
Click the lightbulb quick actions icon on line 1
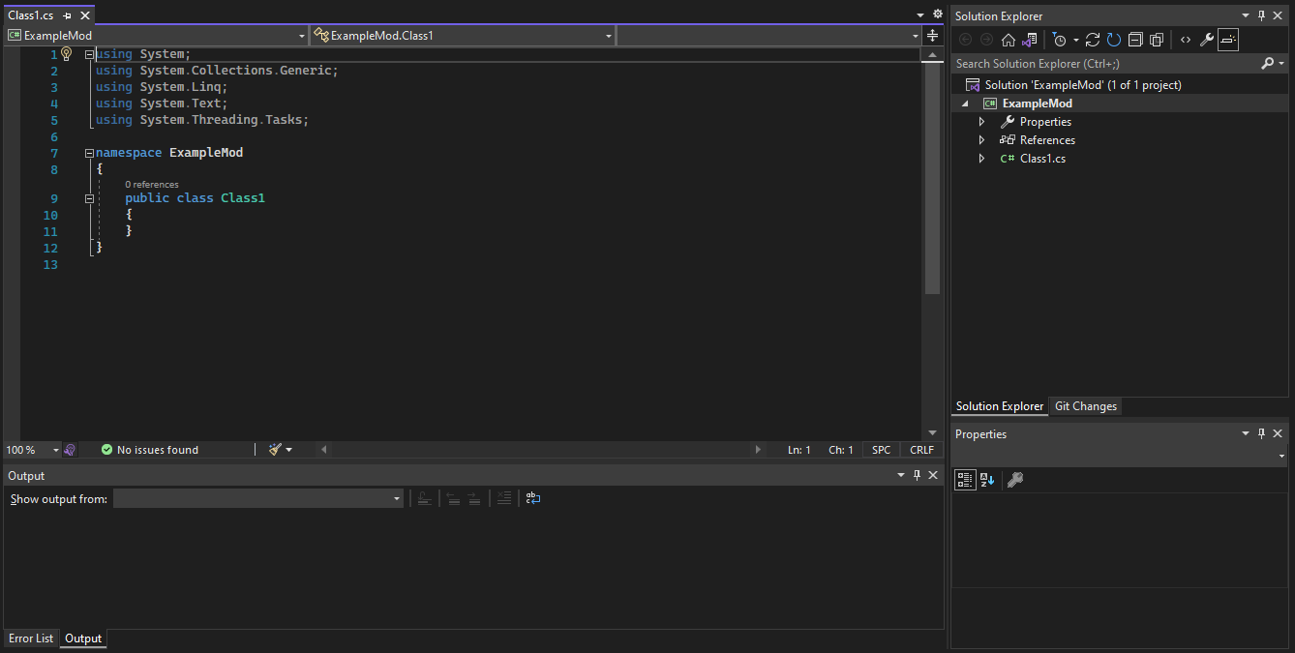(x=67, y=54)
